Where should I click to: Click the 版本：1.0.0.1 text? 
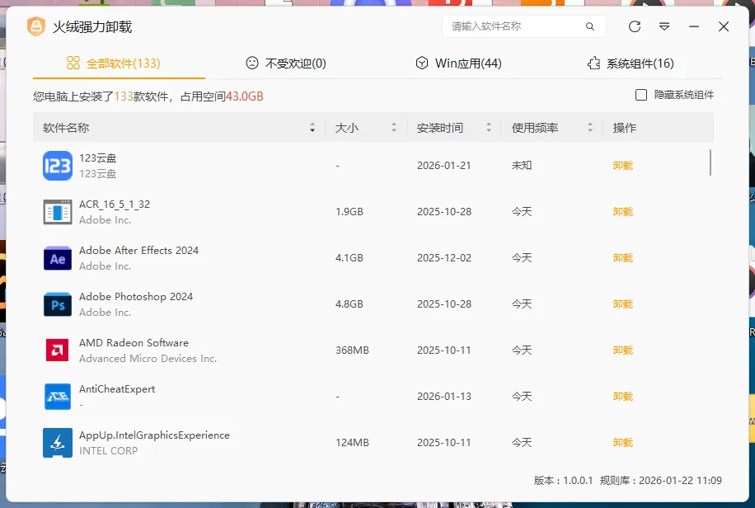click(x=563, y=481)
